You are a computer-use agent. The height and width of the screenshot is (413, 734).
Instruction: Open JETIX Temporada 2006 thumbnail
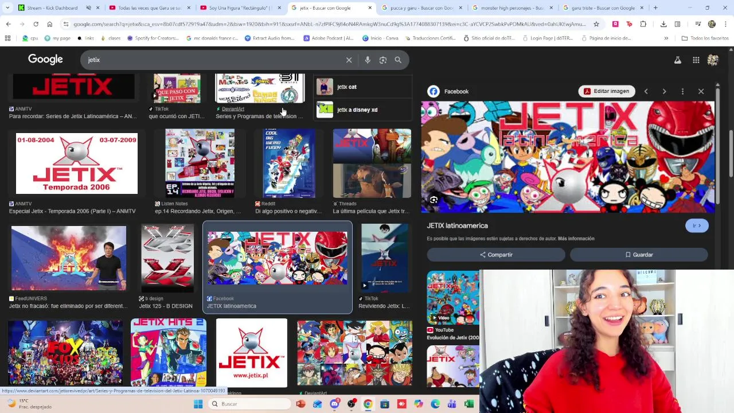click(x=77, y=163)
